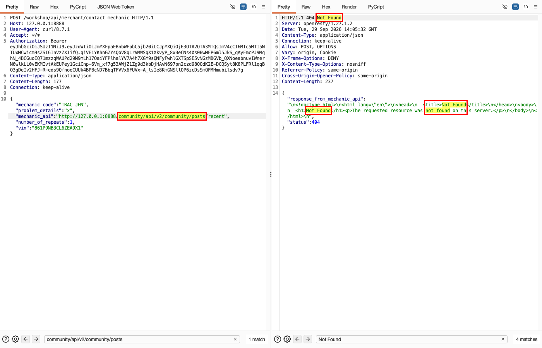Open search settings gear below request pane
This screenshot has width=542, height=348.
tap(15, 339)
